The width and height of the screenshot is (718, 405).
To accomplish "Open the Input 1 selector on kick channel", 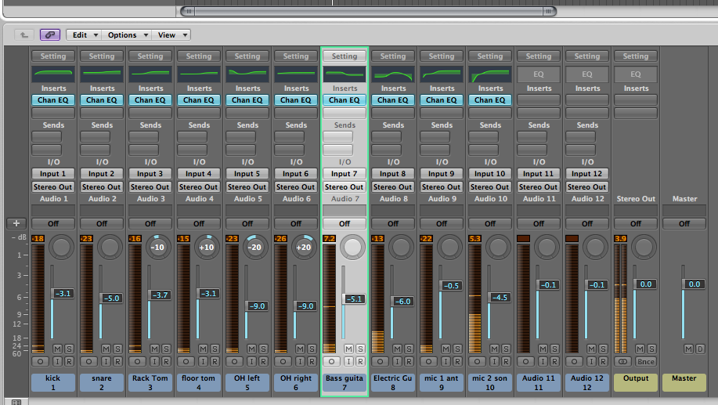I will click(x=53, y=174).
